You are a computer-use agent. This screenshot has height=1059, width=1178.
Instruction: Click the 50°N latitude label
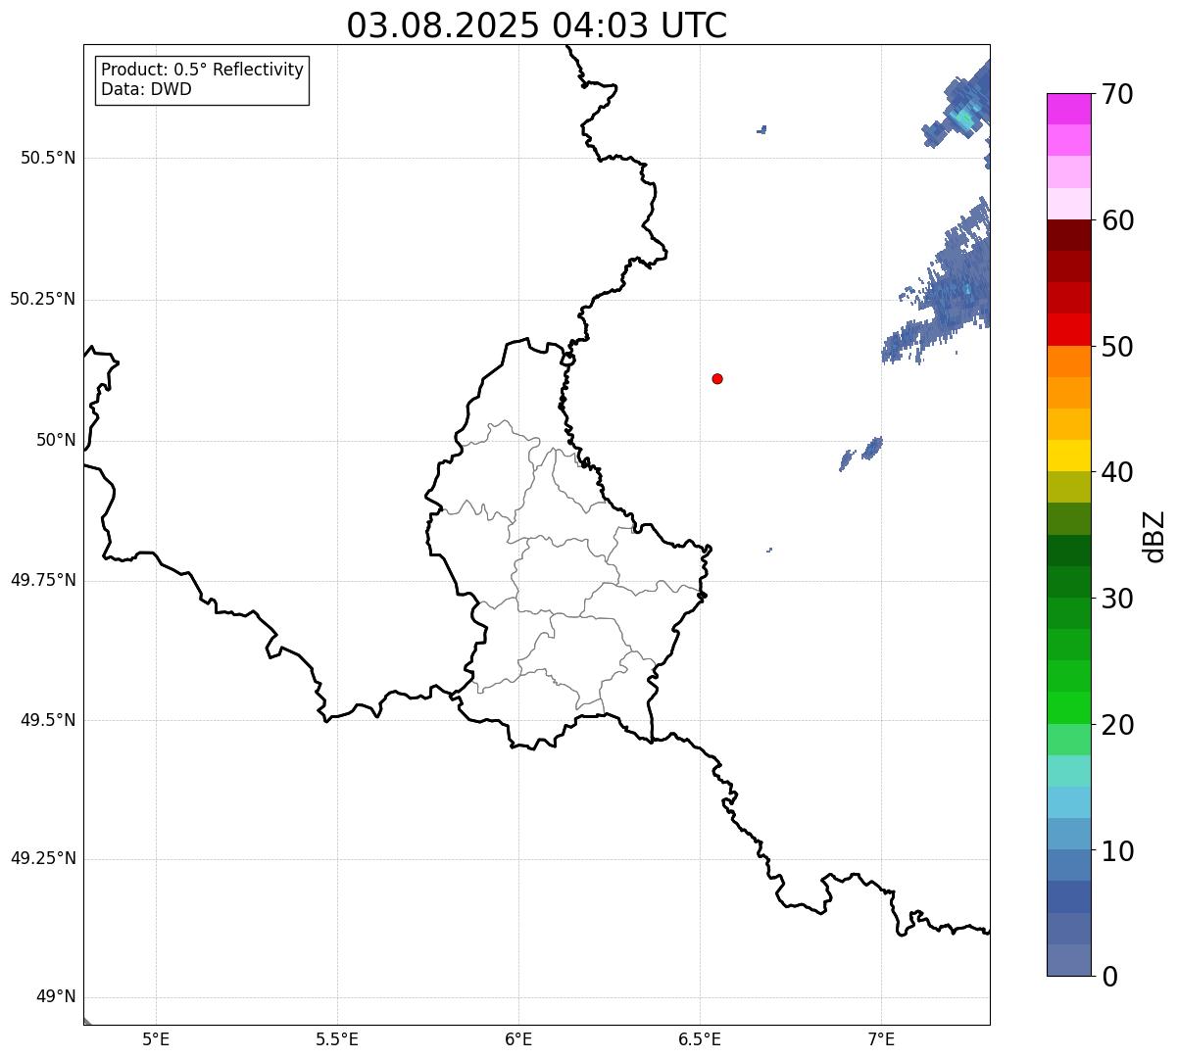tap(56, 440)
